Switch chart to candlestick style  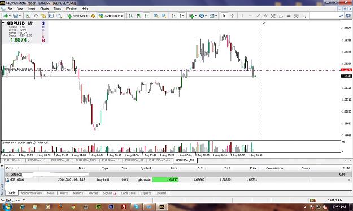pos(139,16)
